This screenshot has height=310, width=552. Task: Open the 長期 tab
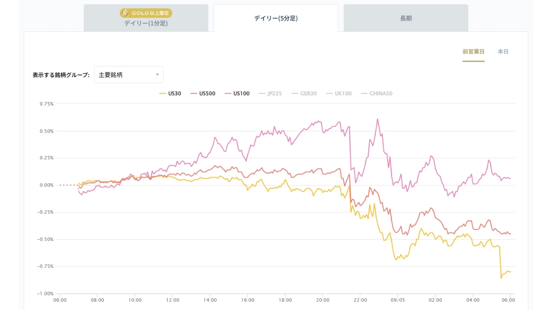(x=406, y=18)
